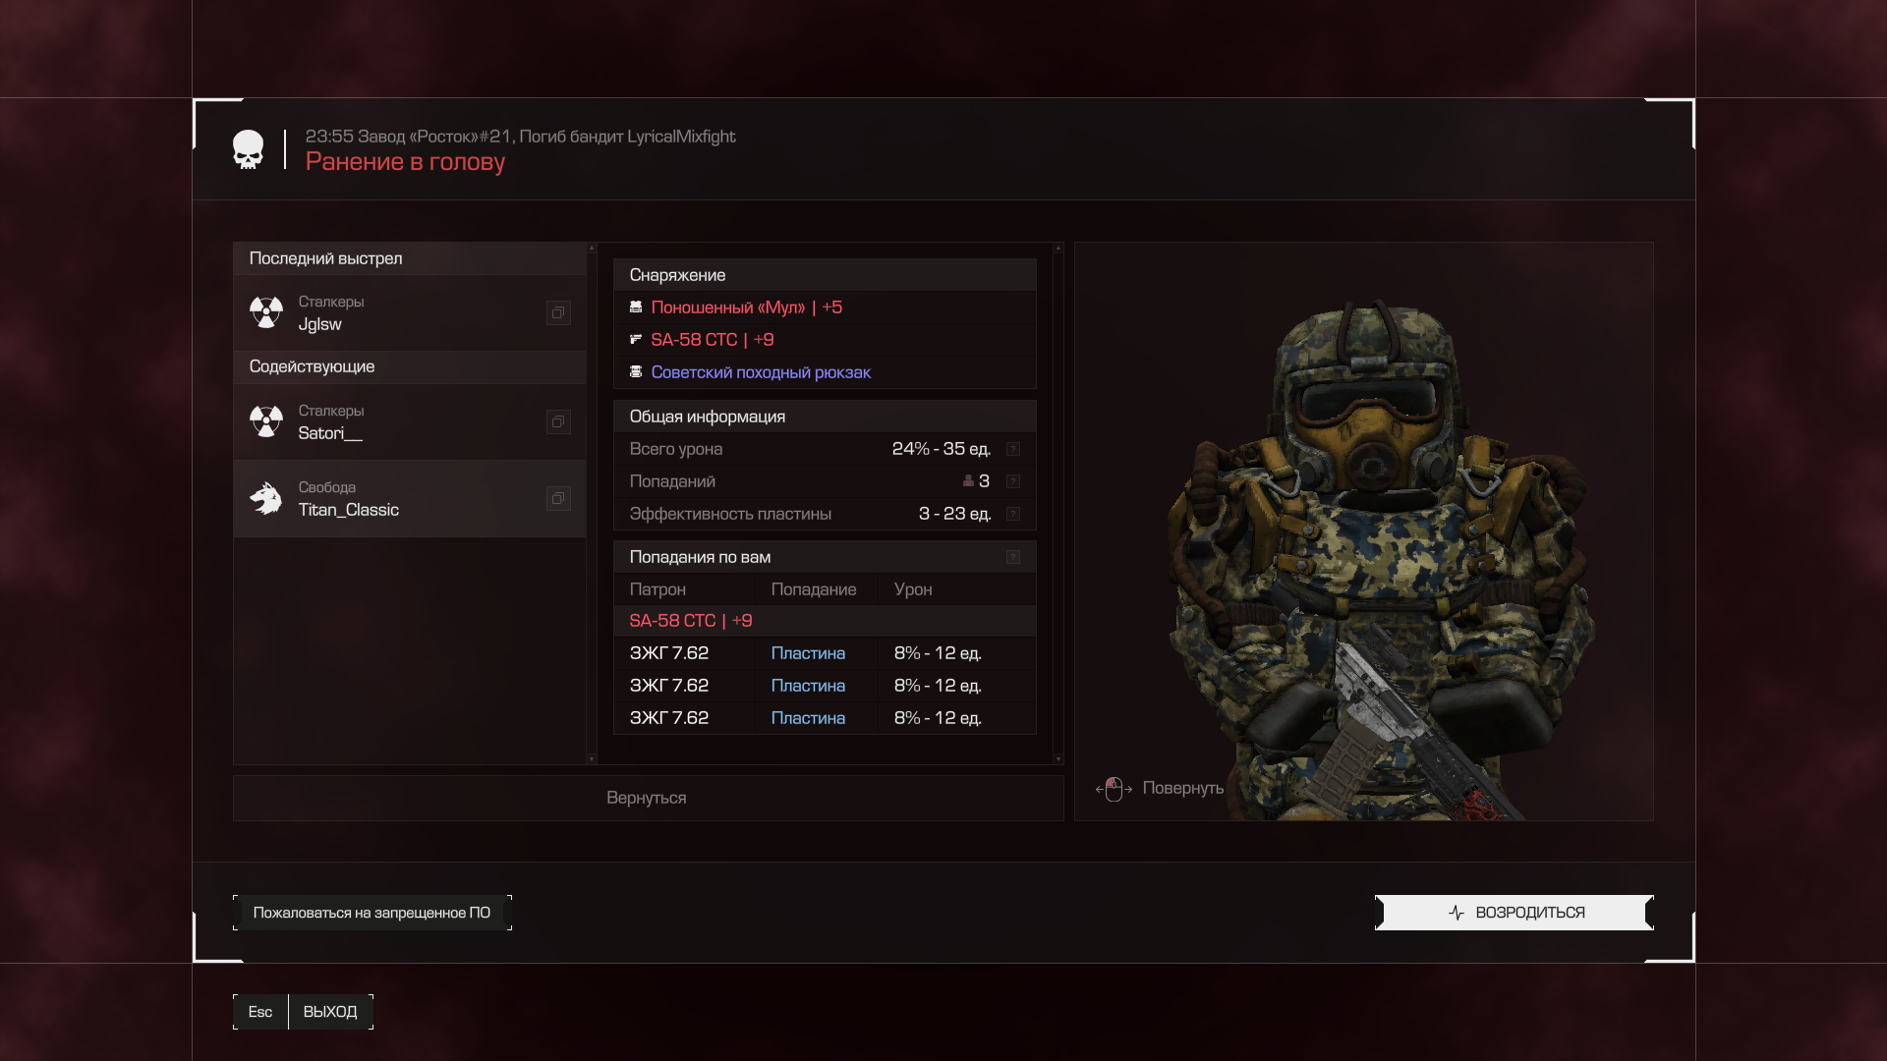Viewport: 1887px width, 1061px height.
Task: Open Поношенный «Мул» | +5 armor link
Action: click(x=746, y=307)
